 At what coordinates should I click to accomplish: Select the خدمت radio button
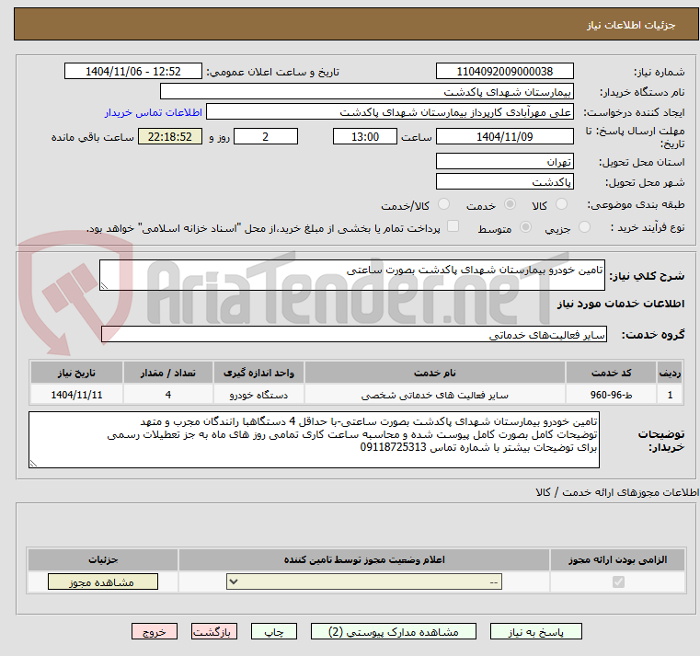coord(510,204)
